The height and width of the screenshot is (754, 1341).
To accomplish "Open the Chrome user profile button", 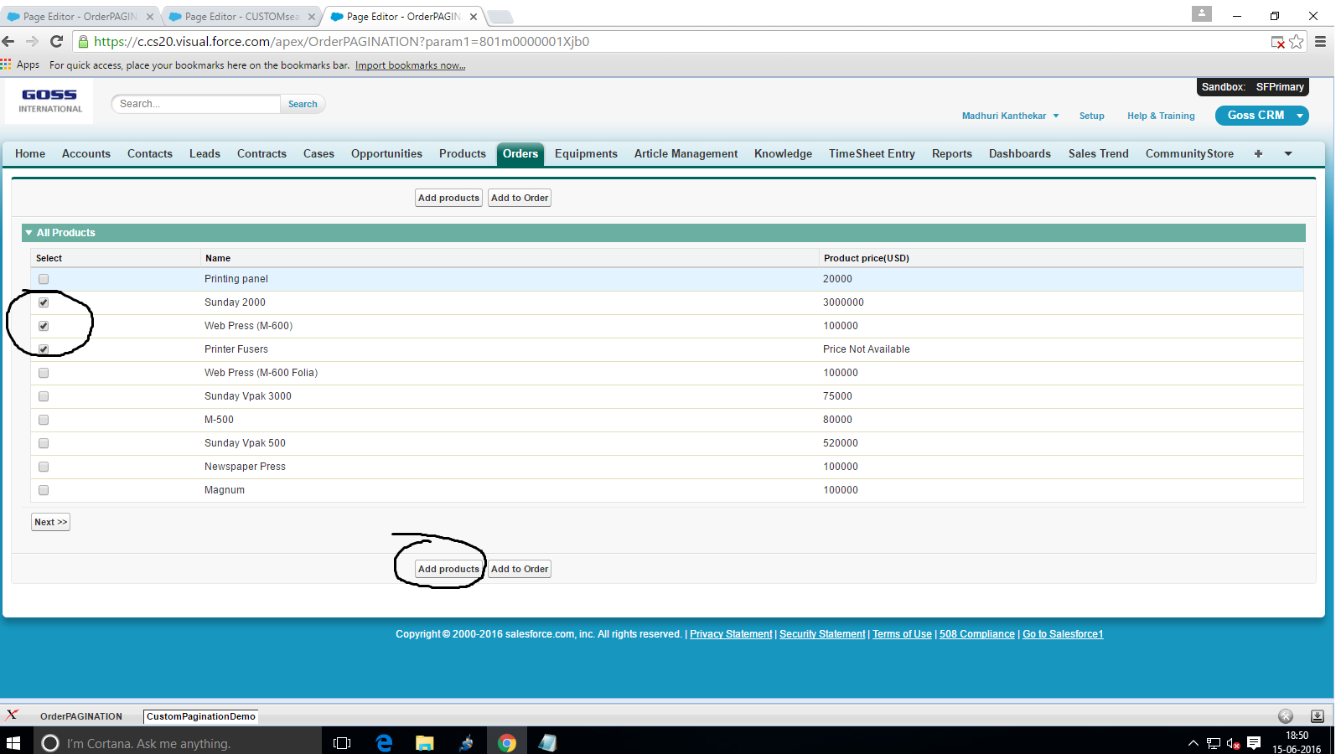I will 1202,13.
